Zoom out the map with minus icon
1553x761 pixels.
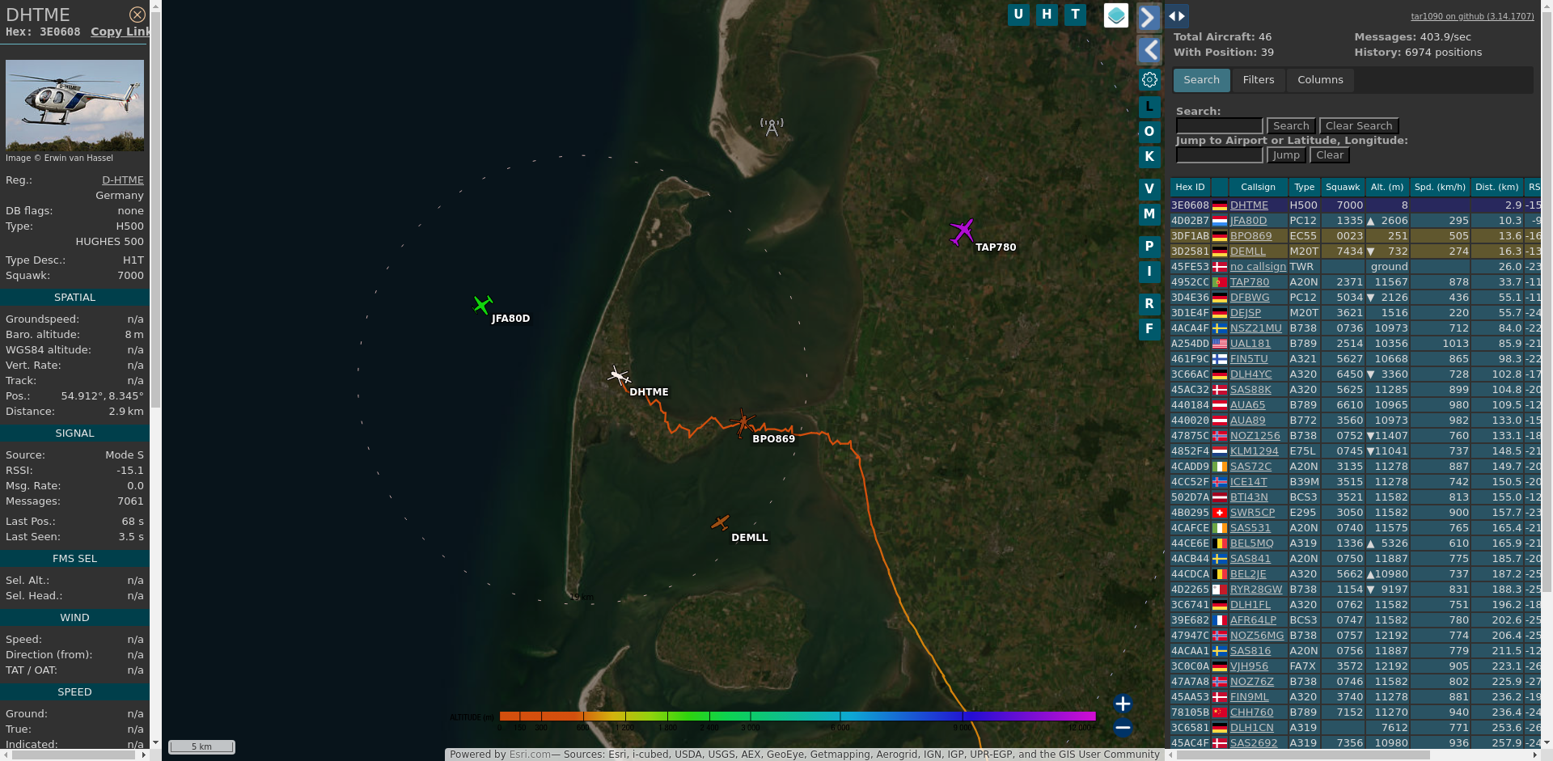[1123, 728]
